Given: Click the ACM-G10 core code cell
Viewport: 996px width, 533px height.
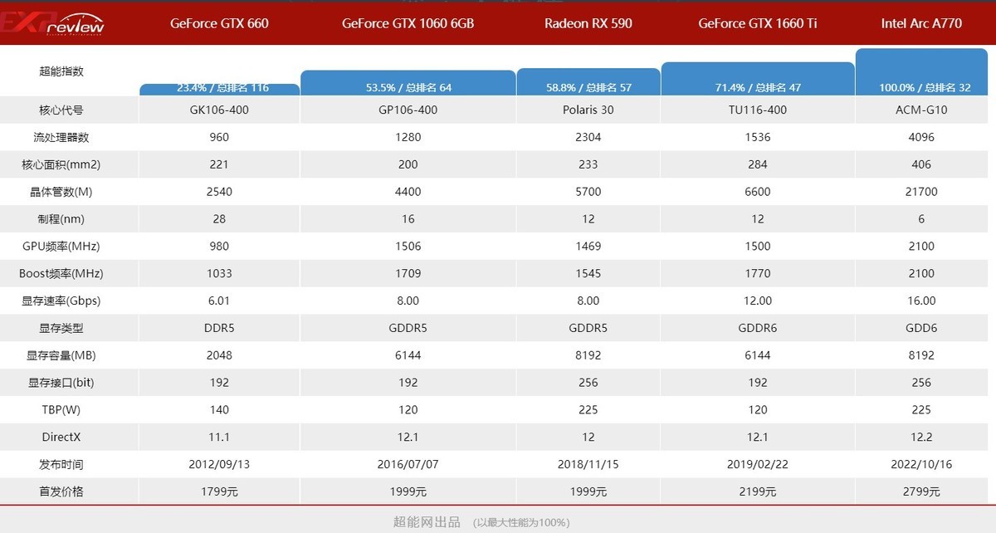Looking at the screenshot, I should click(x=921, y=110).
